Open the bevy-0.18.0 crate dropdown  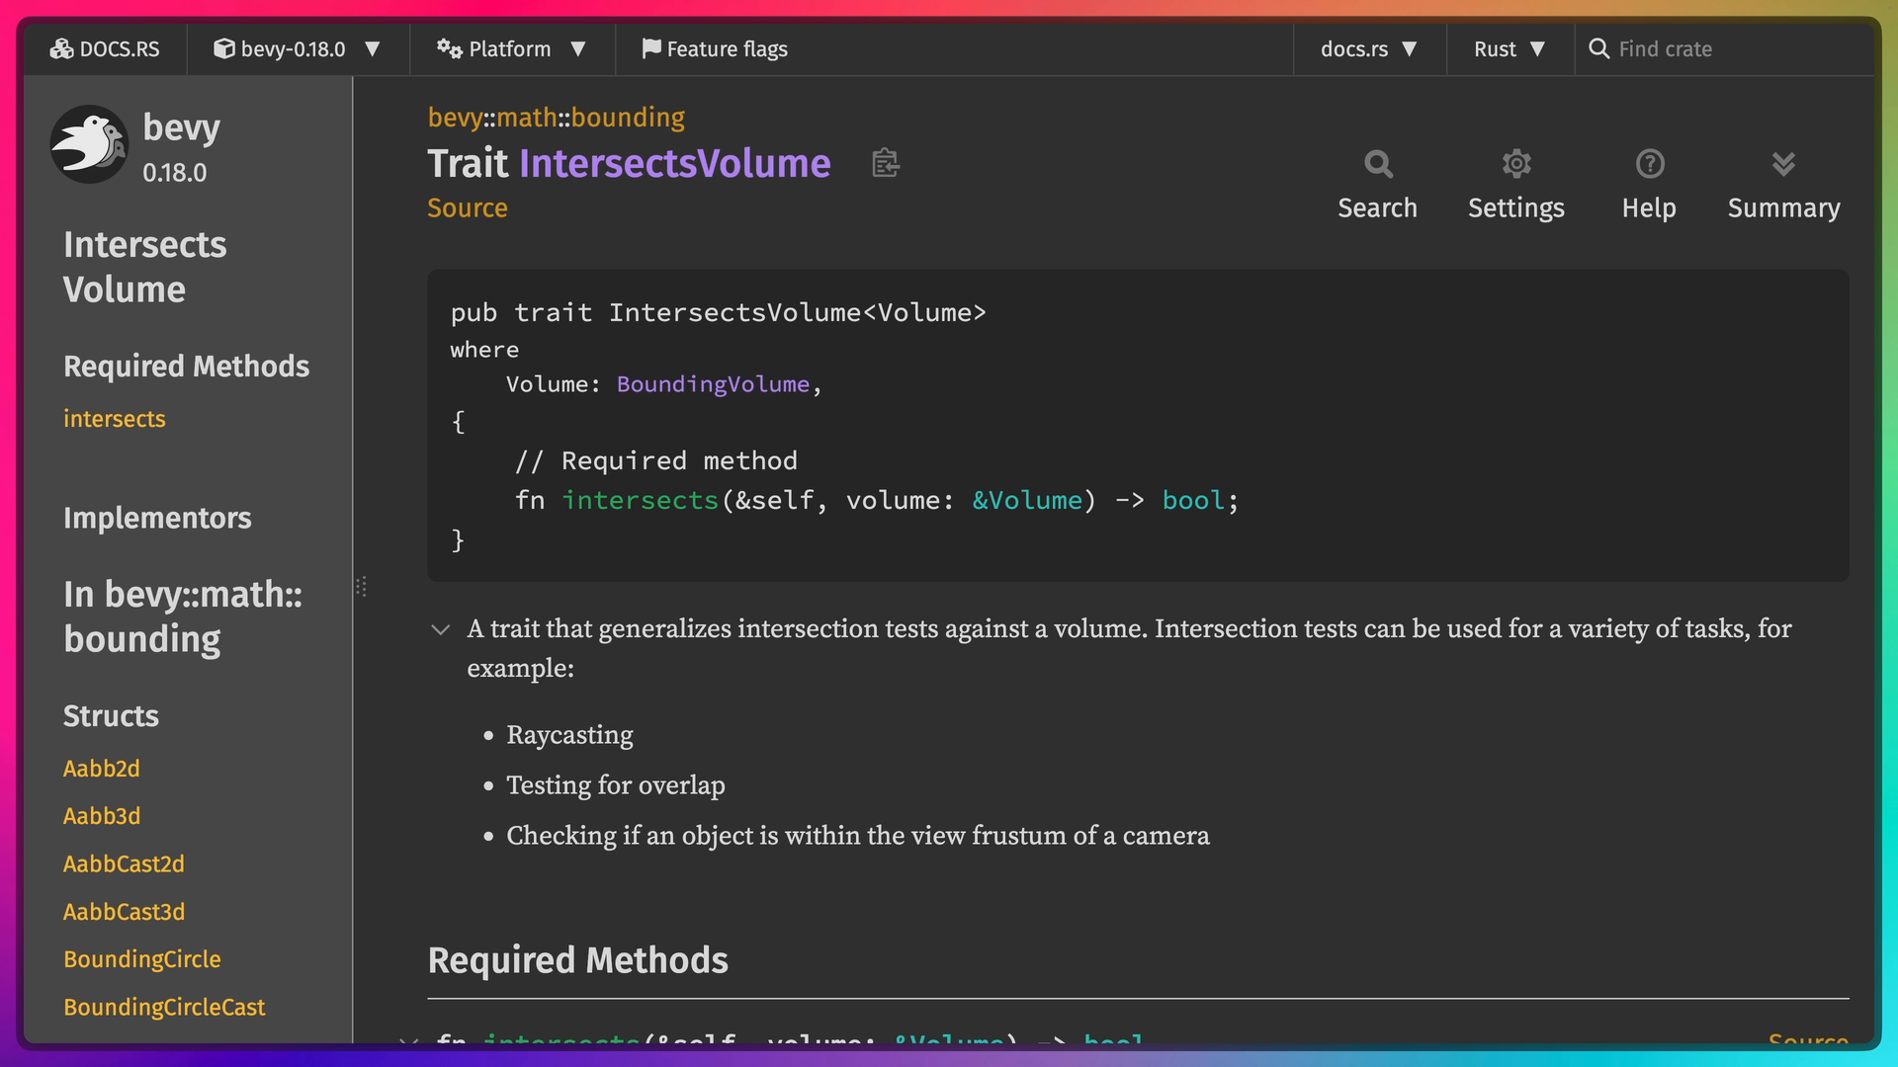(x=297, y=48)
